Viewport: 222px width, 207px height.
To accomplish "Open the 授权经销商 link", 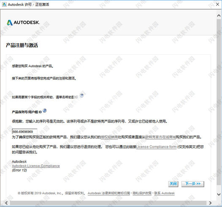I will [x=109, y=137].
